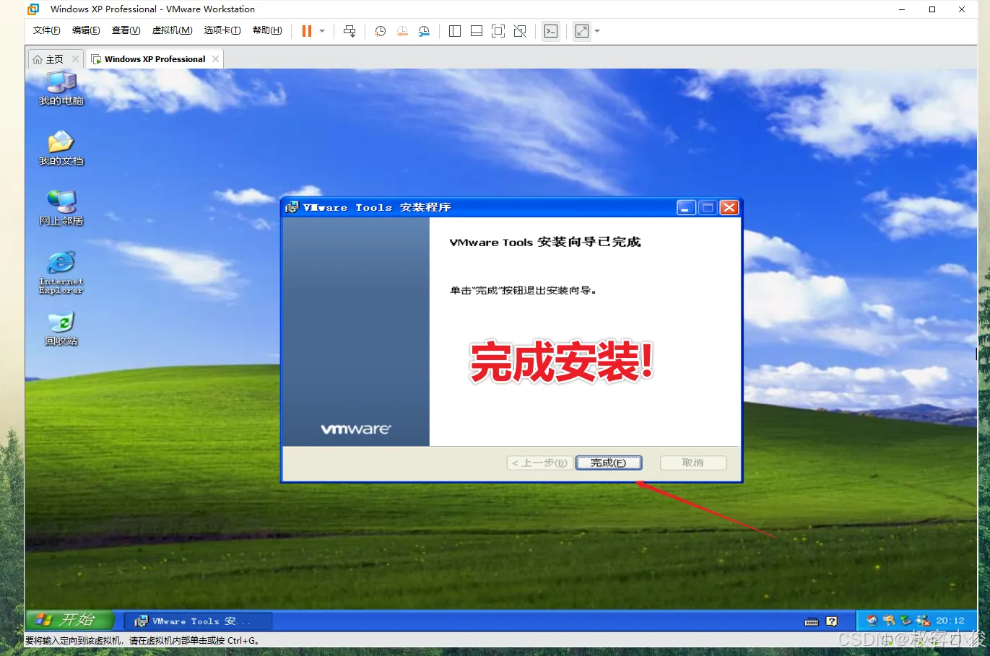Close the Windows XP Professional tab
The height and width of the screenshot is (656, 990).
[215, 59]
